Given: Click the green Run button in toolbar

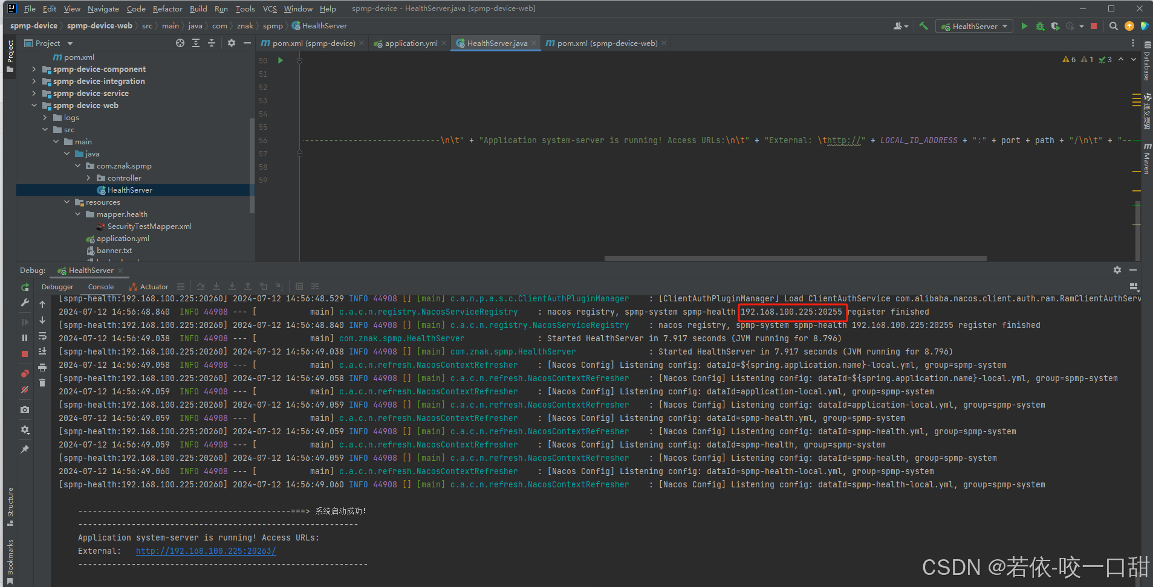Looking at the screenshot, I should [1024, 26].
